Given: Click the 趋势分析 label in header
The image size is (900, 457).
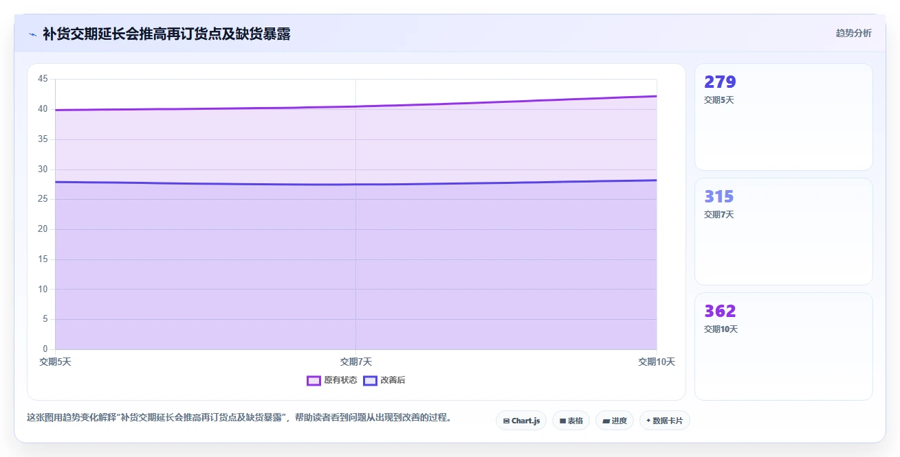Looking at the screenshot, I should [x=854, y=33].
